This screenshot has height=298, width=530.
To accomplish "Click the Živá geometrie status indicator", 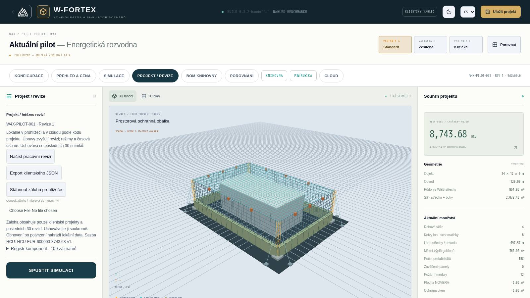I will click(398, 96).
